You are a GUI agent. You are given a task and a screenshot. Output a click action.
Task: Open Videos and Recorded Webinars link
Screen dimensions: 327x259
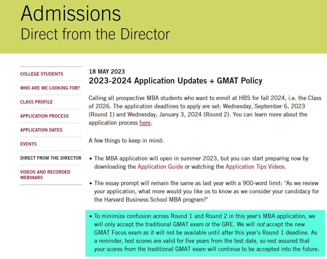click(x=45, y=175)
